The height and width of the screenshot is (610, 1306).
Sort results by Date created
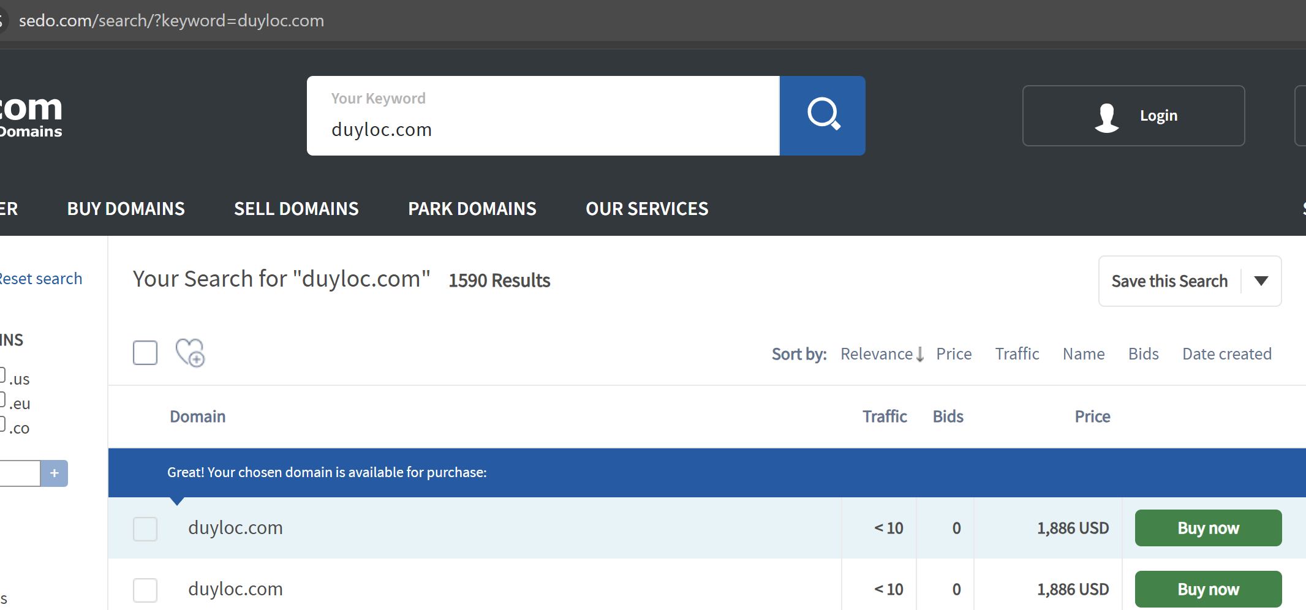(1227, 354)
